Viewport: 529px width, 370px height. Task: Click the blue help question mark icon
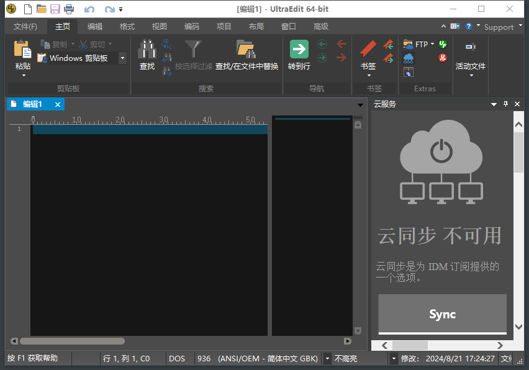(x=469, y=26)
